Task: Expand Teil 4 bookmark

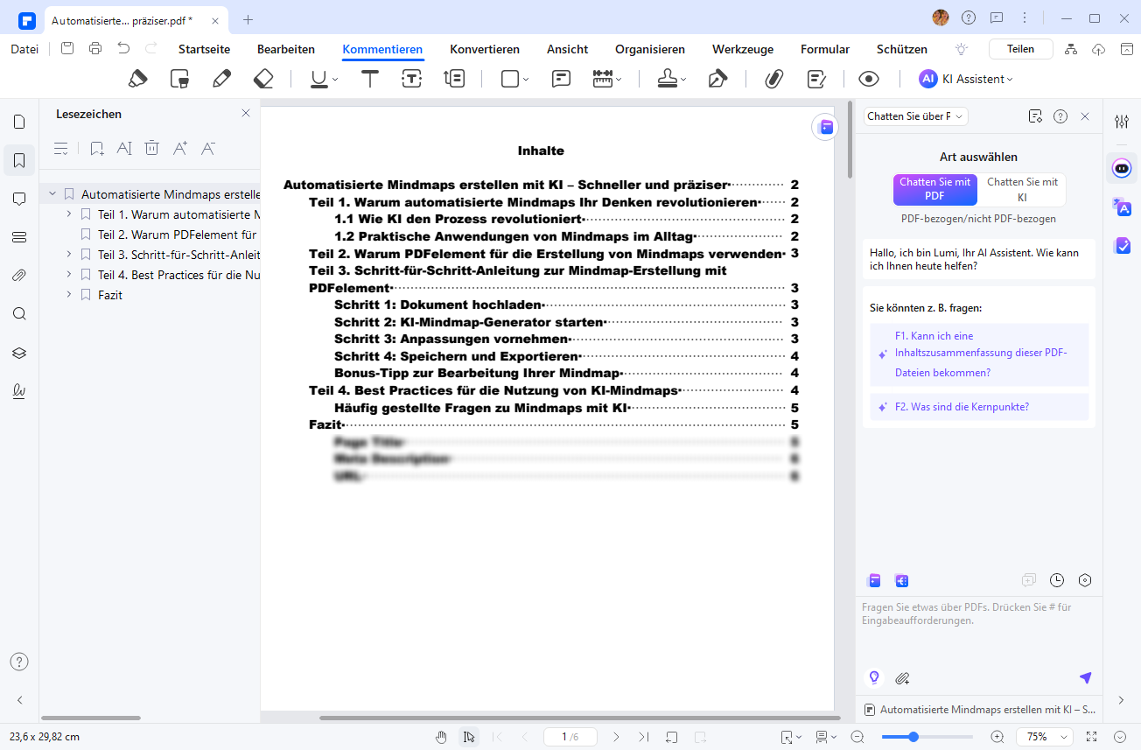Action: [69, 275]
